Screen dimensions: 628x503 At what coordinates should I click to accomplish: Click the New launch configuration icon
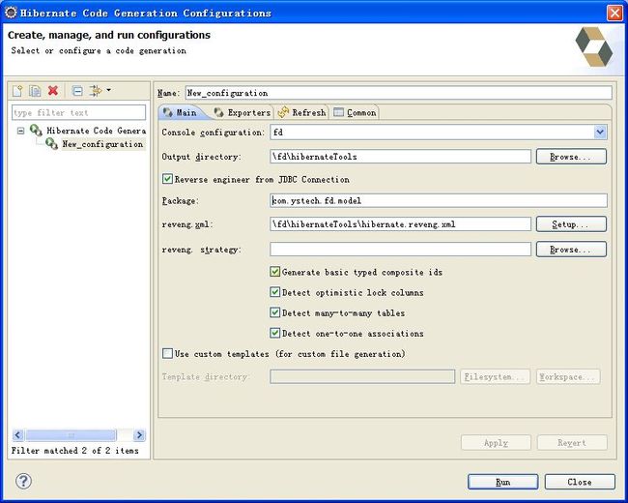17,91
